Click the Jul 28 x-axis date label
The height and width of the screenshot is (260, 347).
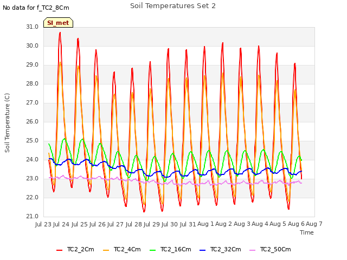(x=134, y=224)
